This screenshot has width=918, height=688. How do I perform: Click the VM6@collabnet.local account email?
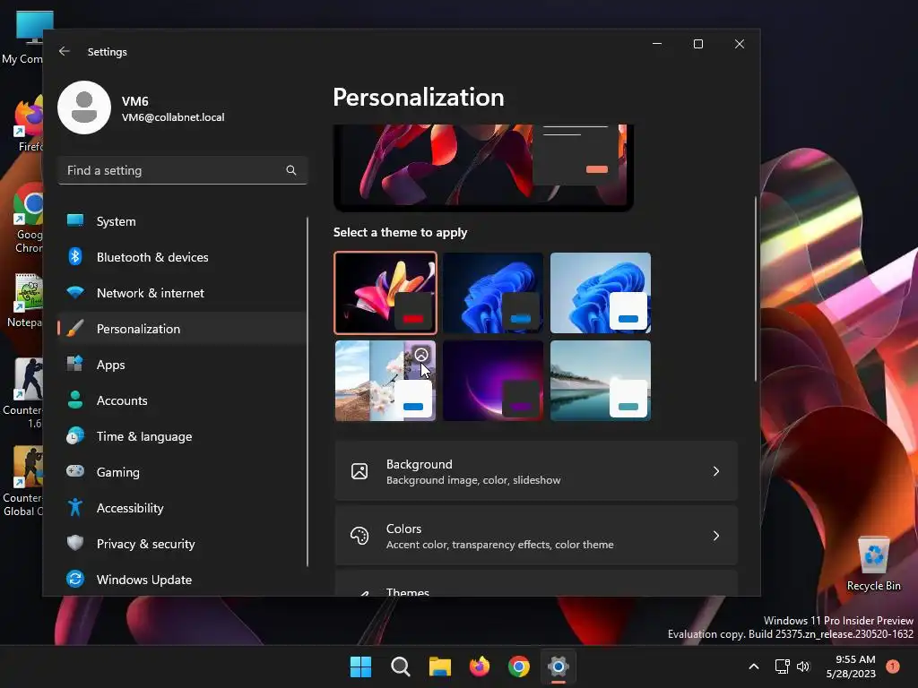[x=173, y=117]
